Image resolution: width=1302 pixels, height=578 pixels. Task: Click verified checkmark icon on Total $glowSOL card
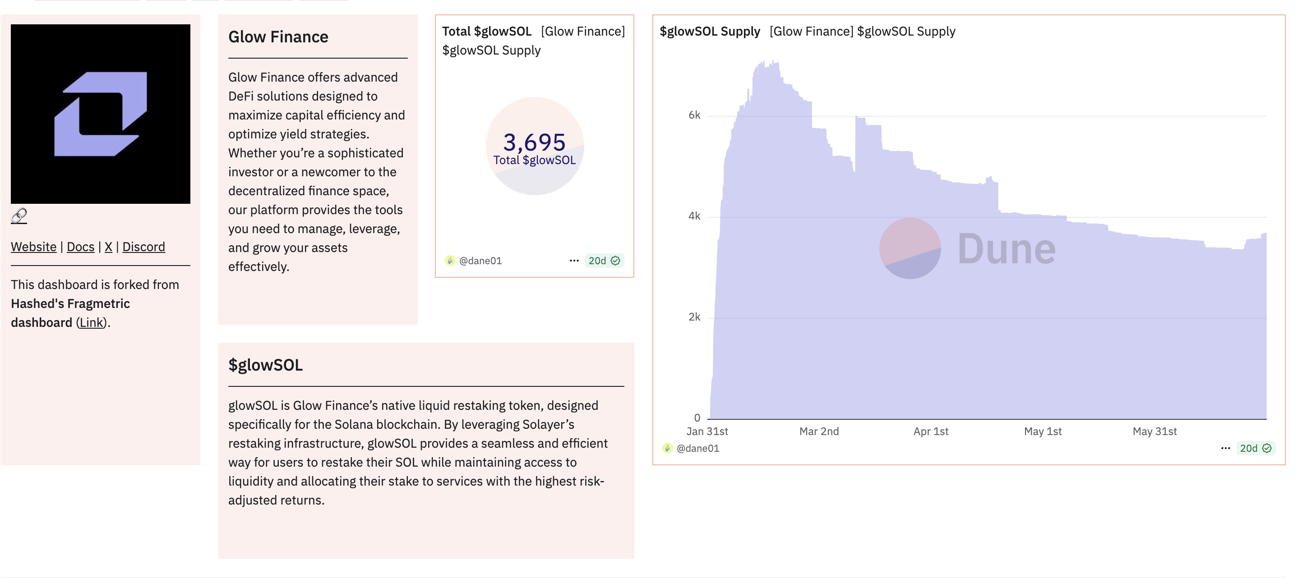[x=616, y=261]
